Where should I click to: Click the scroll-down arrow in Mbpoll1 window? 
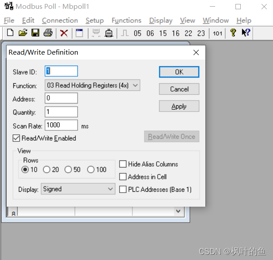click(178, 211)
